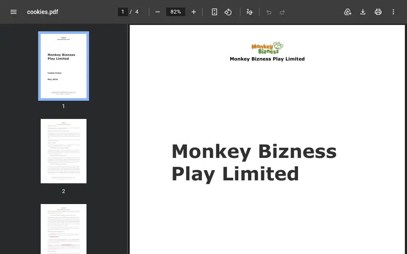Click the small Monkey Bizness Play Limited header
The height and width of the screenshot is (254, 407).
[x=267, y=59]
